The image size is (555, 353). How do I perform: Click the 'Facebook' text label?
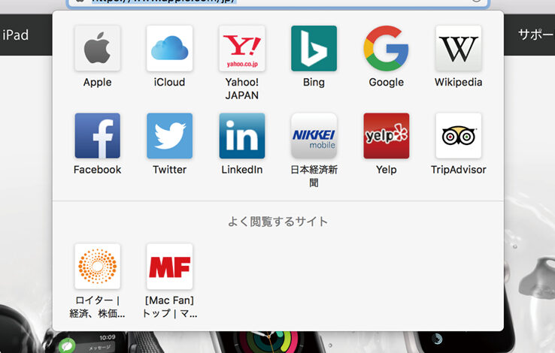[x=97, y=170]
